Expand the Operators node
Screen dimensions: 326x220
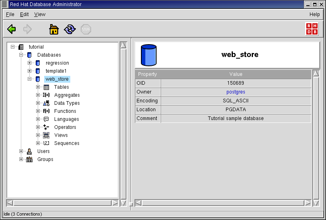click(38, 127)
